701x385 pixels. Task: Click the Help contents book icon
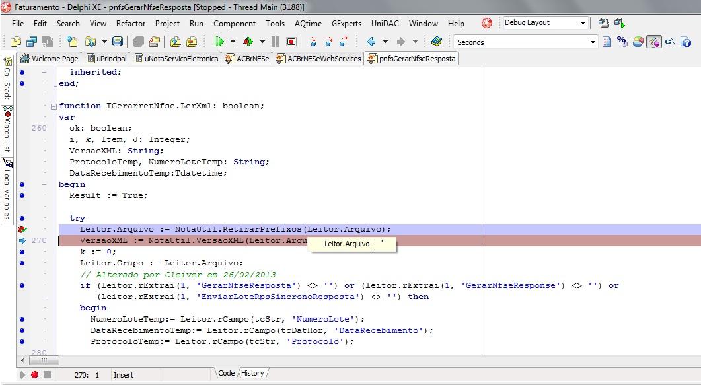(437, 42)
